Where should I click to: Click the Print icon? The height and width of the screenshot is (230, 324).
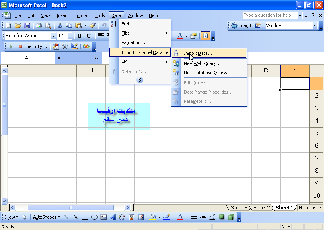point(38,25)
